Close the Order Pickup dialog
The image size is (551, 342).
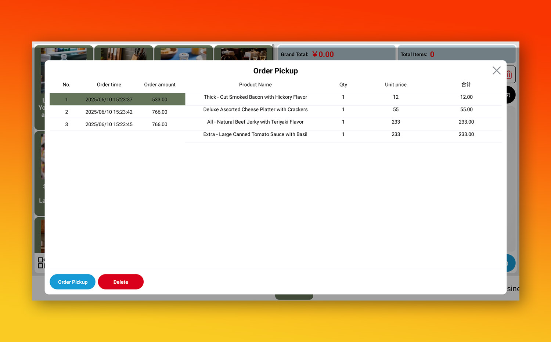tap(496, 70)
